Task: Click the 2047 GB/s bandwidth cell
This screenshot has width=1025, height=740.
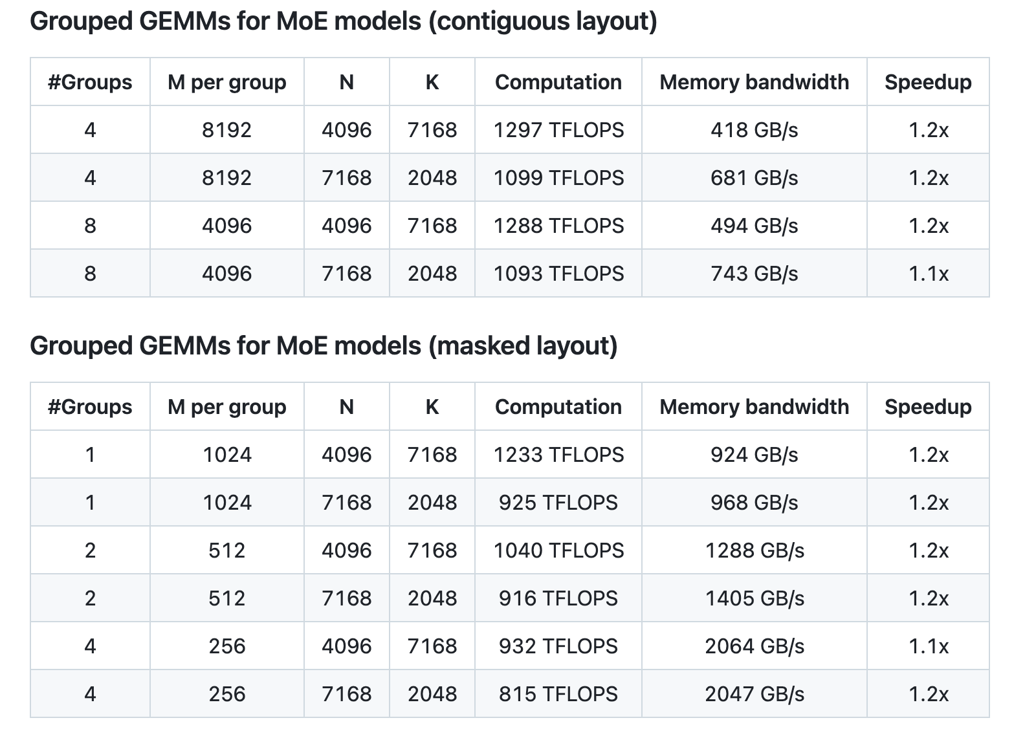Action: click(754, 694)
